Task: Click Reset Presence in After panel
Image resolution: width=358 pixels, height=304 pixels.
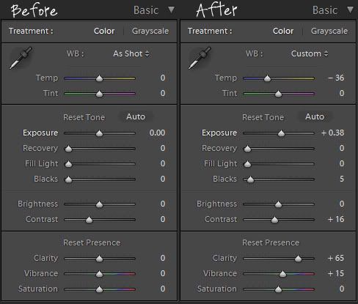Action: [271, 242]
